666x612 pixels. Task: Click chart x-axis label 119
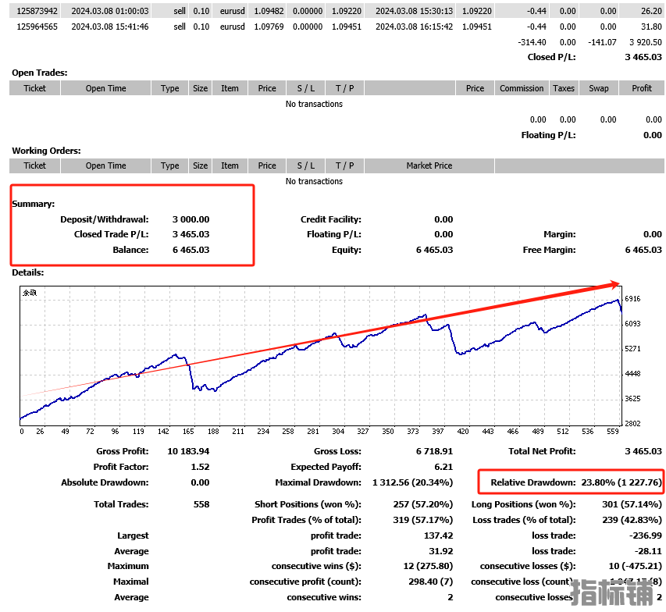point(138,432)
